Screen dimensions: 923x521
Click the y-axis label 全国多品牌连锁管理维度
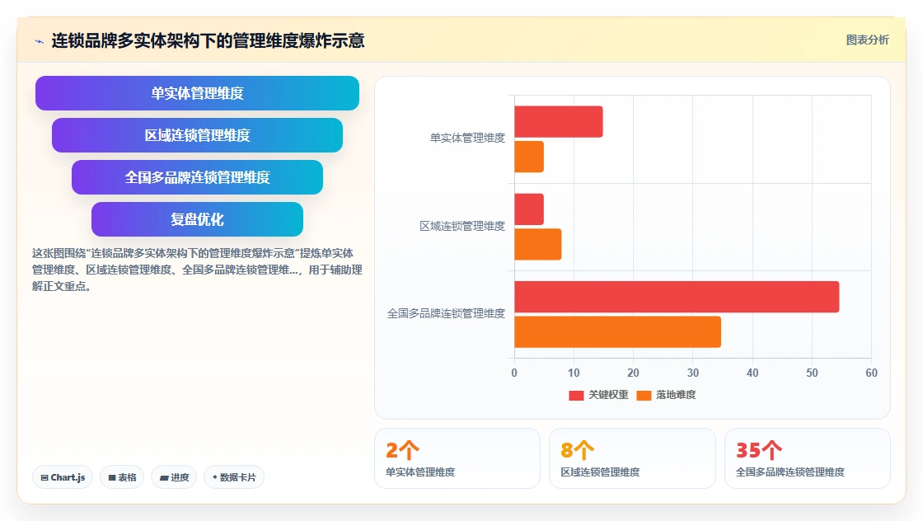(x=446, y=314)
